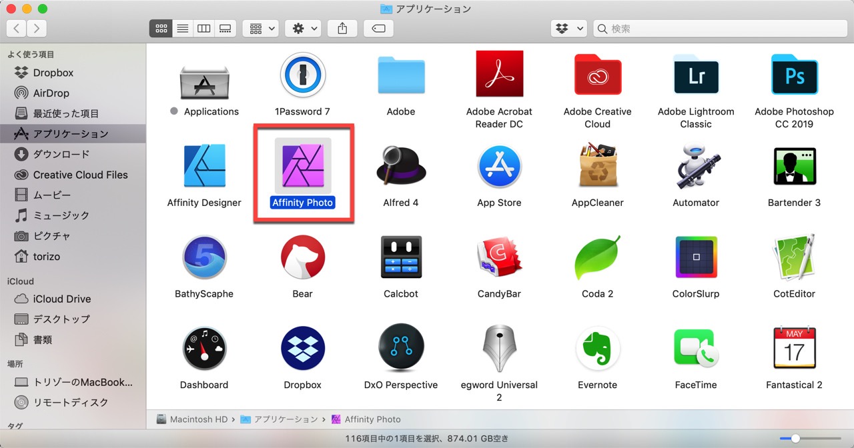This screenshot has width=854, height=448.
Task: Select the FaceTime icon
Action: (x=696, y=348)
